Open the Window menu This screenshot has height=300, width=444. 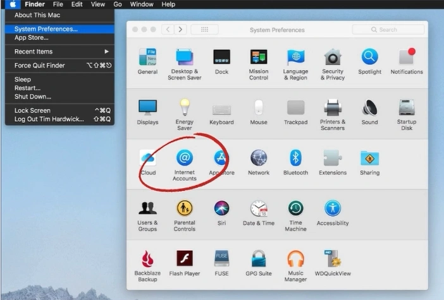pyautogui.click(x=142, y=4)
